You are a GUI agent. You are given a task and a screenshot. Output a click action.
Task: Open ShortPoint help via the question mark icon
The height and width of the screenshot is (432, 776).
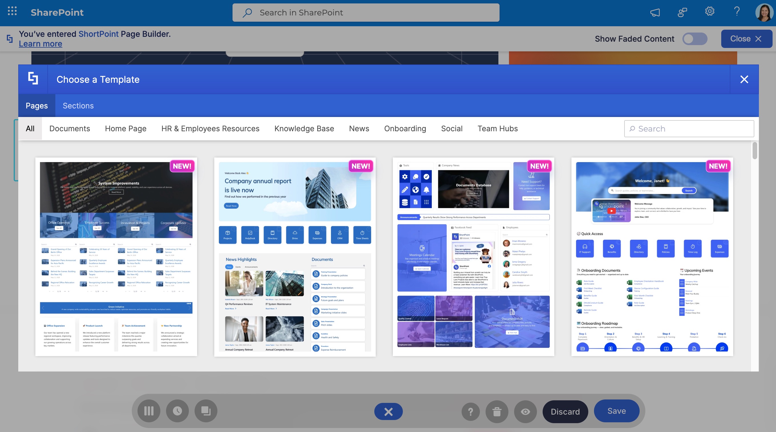point(470,411)
